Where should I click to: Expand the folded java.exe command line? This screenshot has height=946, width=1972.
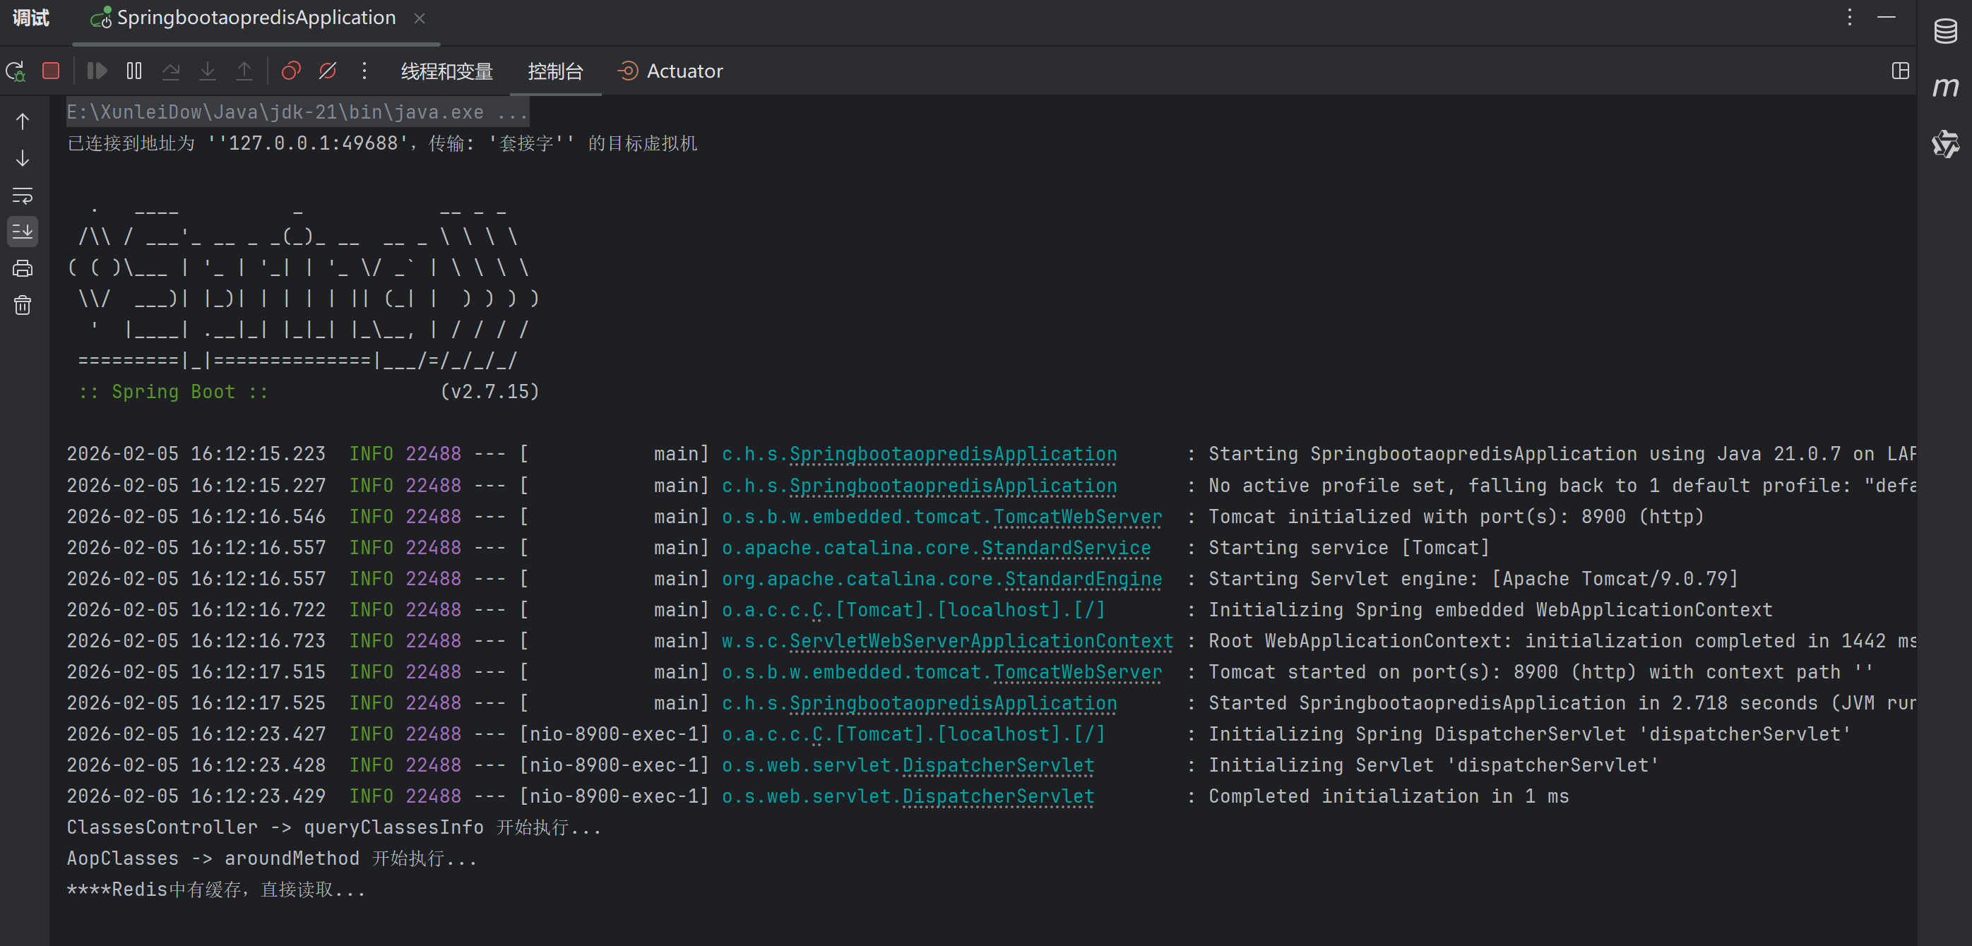(298, 112)
